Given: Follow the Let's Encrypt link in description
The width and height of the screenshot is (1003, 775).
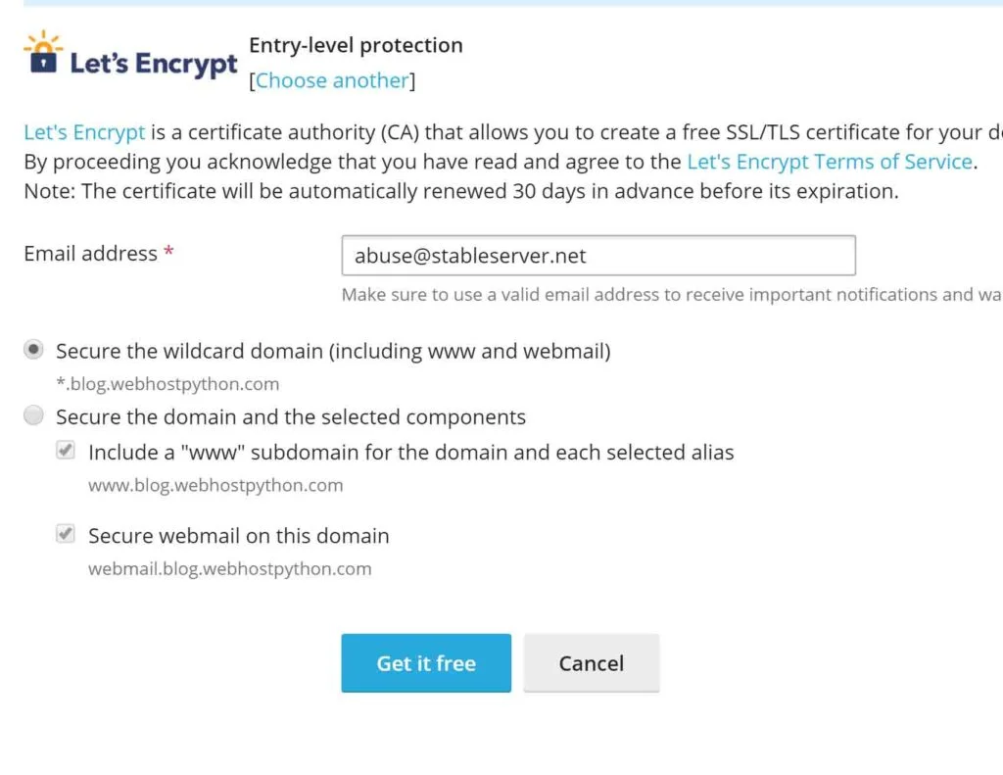Looking at the screenshot, I should click(x=84, y=132).
